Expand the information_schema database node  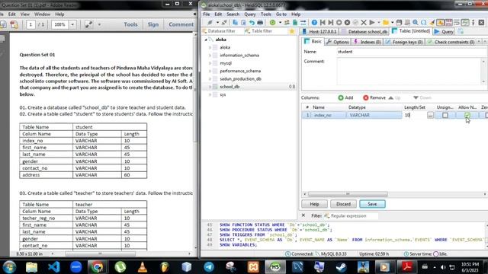click(210, 56)
